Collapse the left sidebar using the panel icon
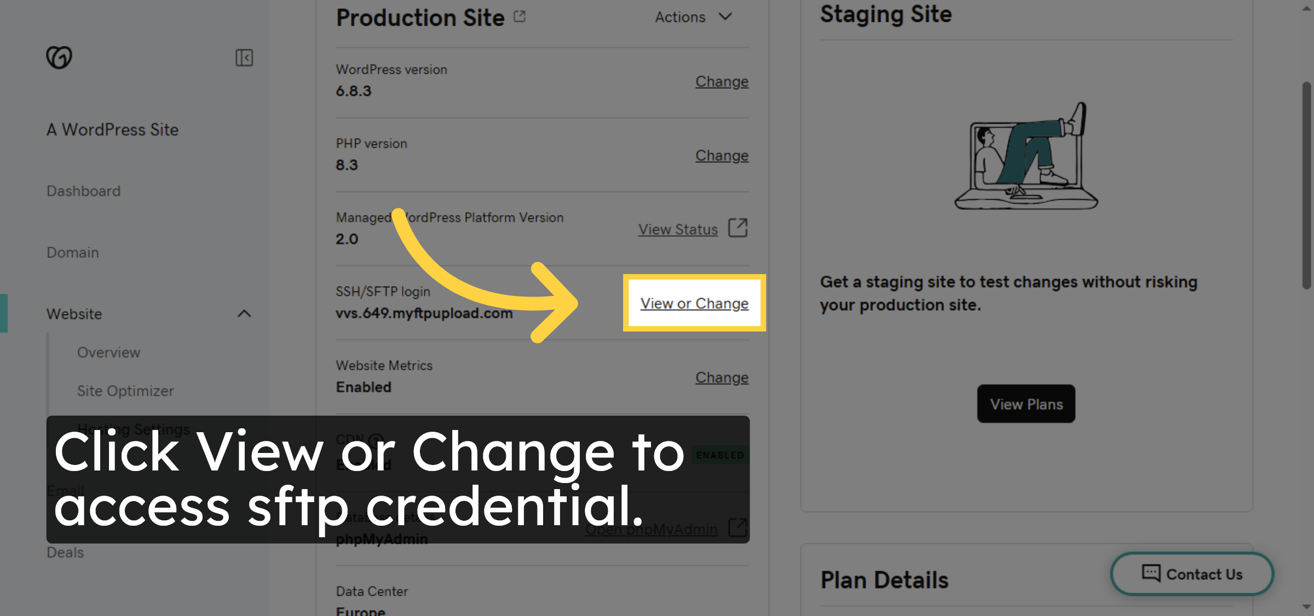Screen dimensions: 1314x616 (x=245, y=57)
